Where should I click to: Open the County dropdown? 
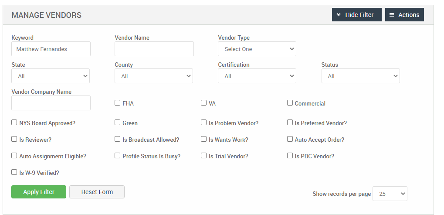tap(154, 76)
